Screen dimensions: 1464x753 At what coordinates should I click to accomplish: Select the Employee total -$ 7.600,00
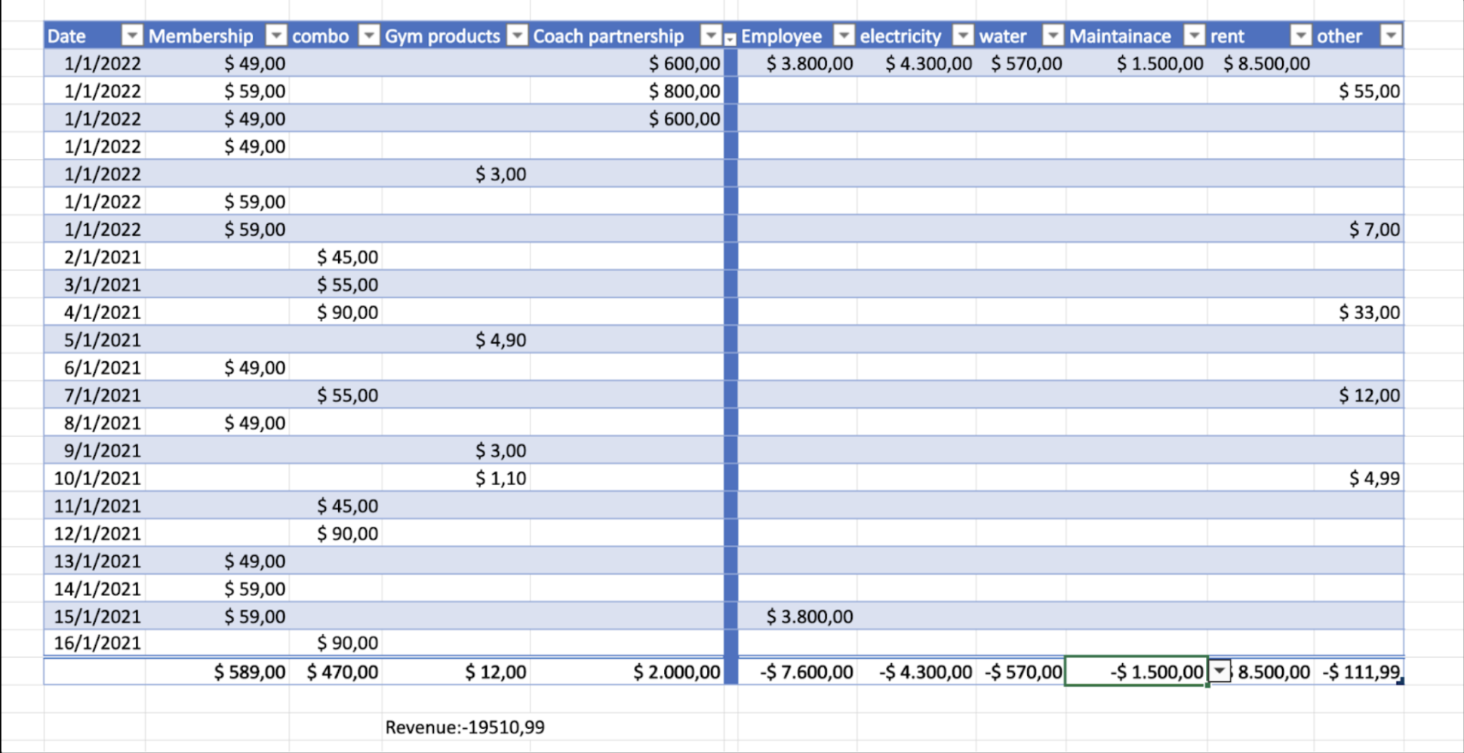tap(798, 672)
